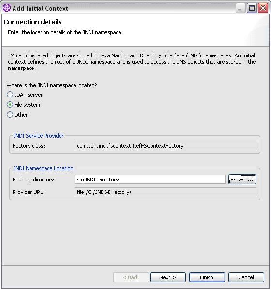Maximize the Add Initial Context dialog
Image resolution: width=271 pixels, height=290 pixels.
click(252, 8)
